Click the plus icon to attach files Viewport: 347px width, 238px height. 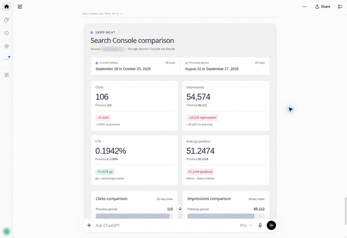pos(89,225)
